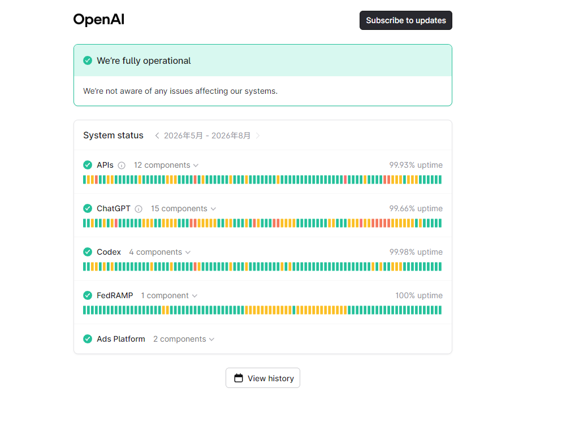Go to next date range arrow
The image size is (562, 423).
(x=258, y=136)
